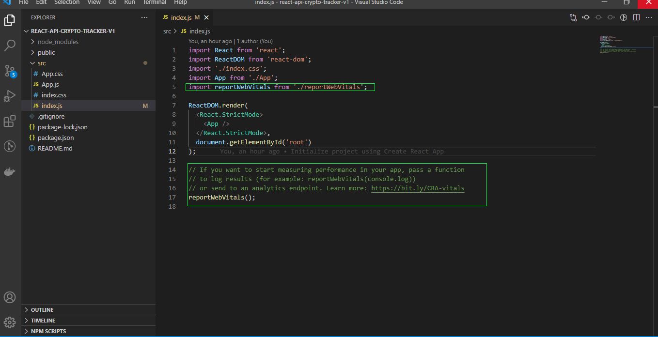Screen dimensions: 658x337
Task: Select index.js in the explorer tree
Action: (89, 106)
